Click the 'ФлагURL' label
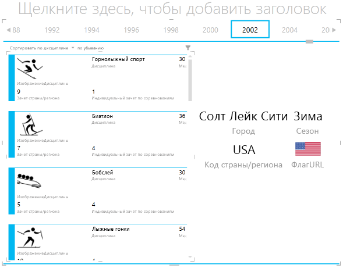Image resolution: width=343 pixels, height=268 pixels. 307,165
